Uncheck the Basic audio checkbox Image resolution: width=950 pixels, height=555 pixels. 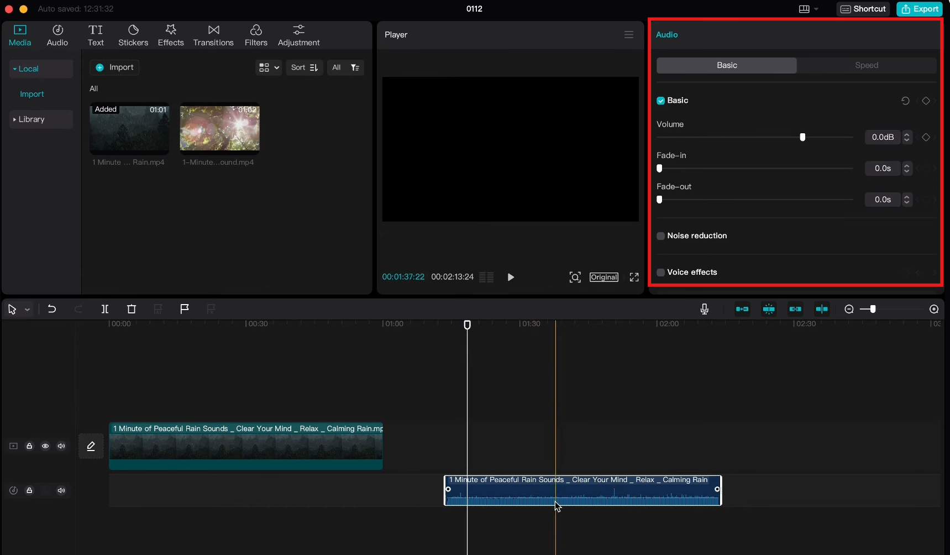pos(661,101)
